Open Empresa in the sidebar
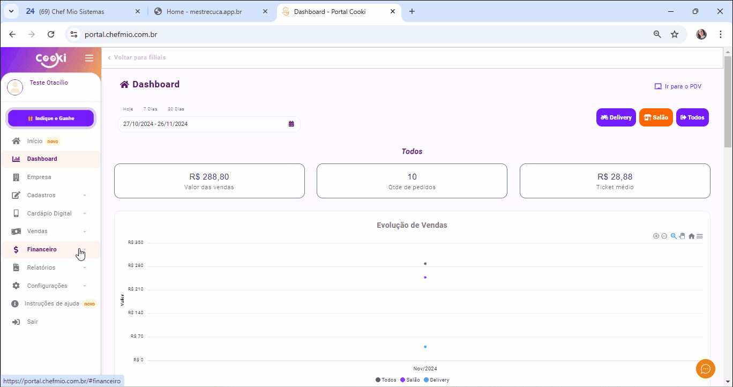This screenshot has height=387, width=733. 39,177
